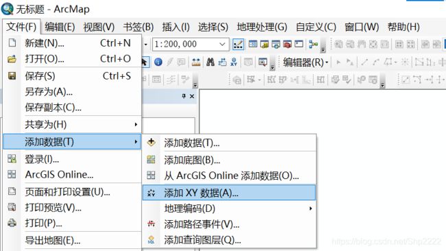Click the Add Route Events icon
446x251 pixels.
pos(151,224)
